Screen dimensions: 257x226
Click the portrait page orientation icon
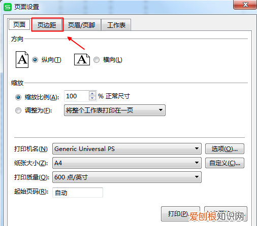coord(22,60)
